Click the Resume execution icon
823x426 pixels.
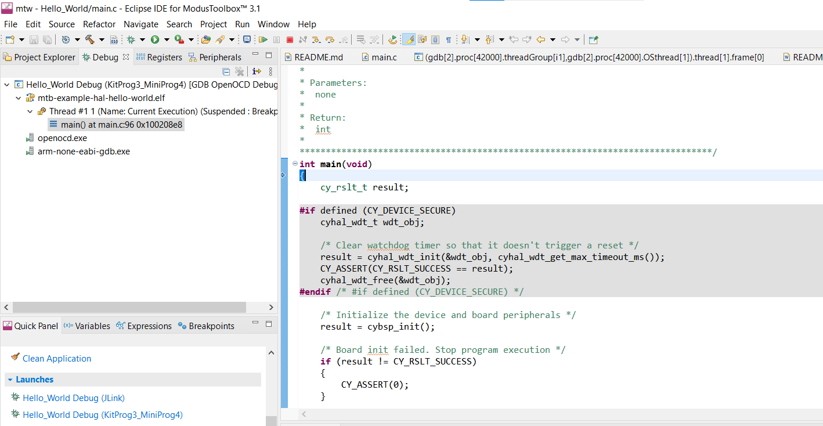(263, 39)
